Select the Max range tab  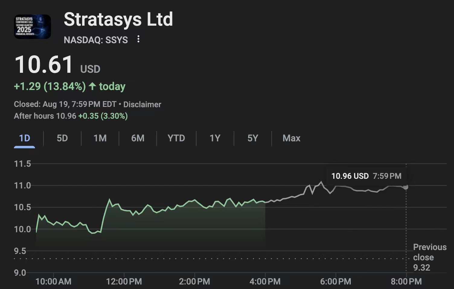(x=291, y=138)
